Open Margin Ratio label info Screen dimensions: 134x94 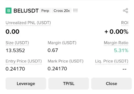pyautogui.click(x=116, y=43)
